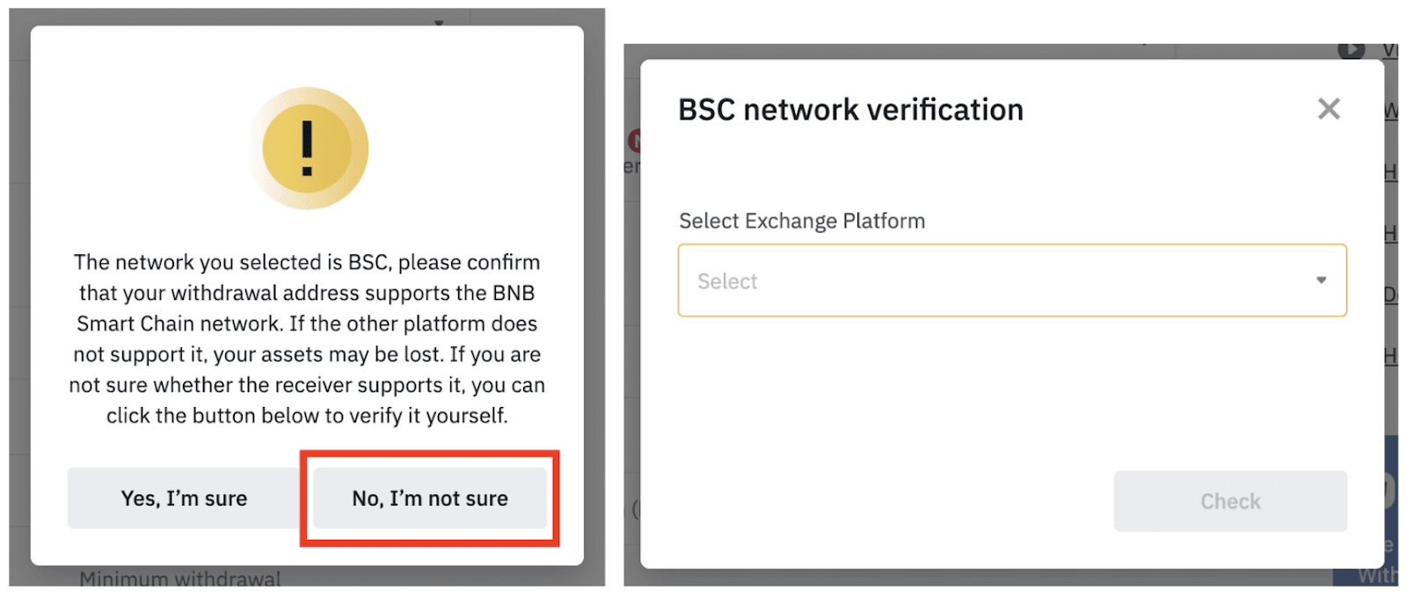Click the Select Exchange Platform label
1407x597 pixels.
coord(802,221)
